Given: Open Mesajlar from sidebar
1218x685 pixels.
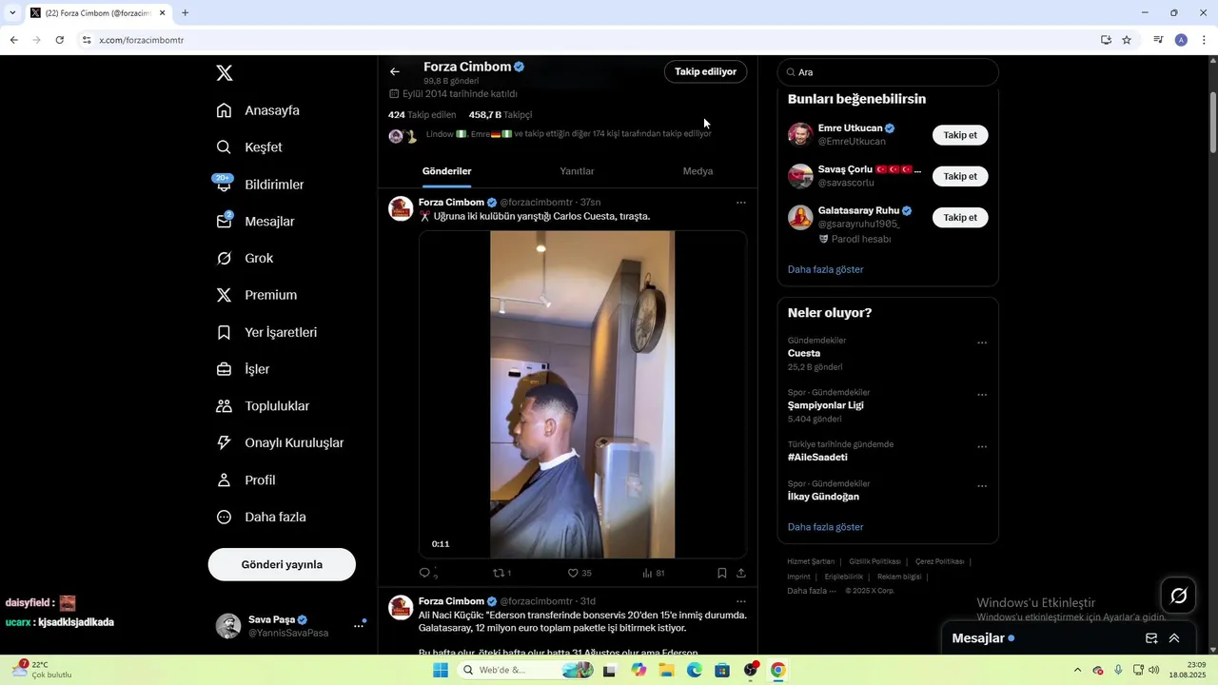Looking at the screenshot, I should pyautogui.click(x=255, y=222).
